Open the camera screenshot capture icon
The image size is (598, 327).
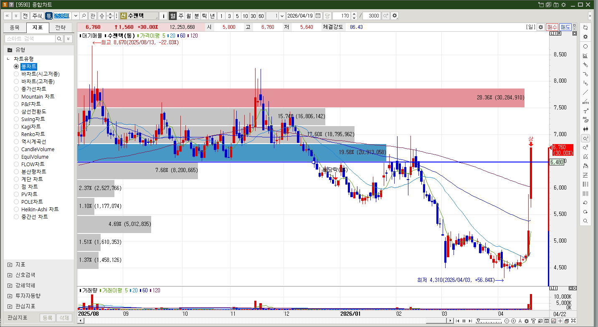pyautogui.click(x=556, y=5)
